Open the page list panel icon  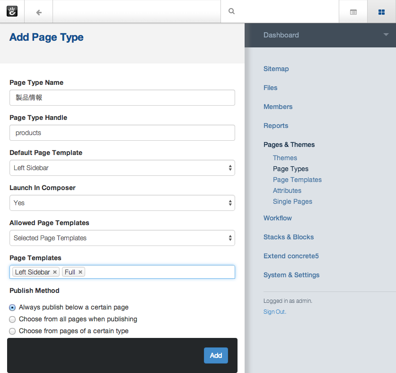pyautogui.click(x=353, y=12)
